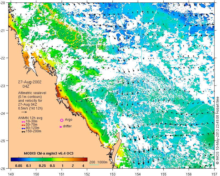The height and width of the screenshot is (176, 220).
Task: Click the longitude label 154
Action: coord(138,174)
